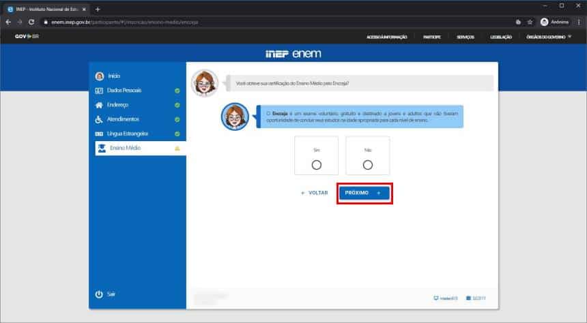
Task: Click the Sair power icon
Action: pyautogui.click(x=99, y=294)
